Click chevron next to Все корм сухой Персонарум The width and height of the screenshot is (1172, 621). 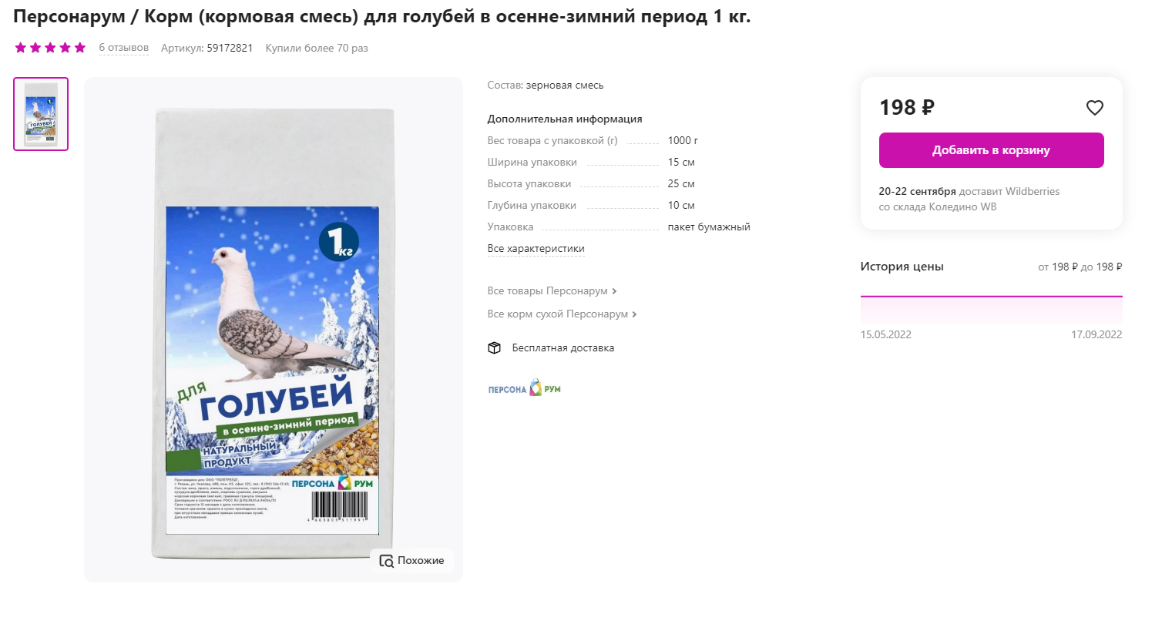point(634,314)
